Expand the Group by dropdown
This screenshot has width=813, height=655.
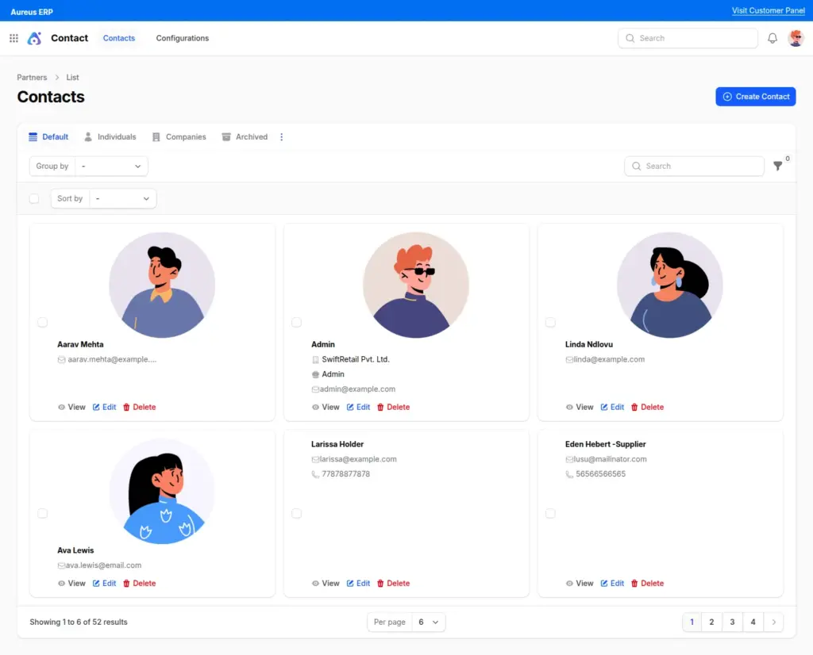[x=111, y=167]
